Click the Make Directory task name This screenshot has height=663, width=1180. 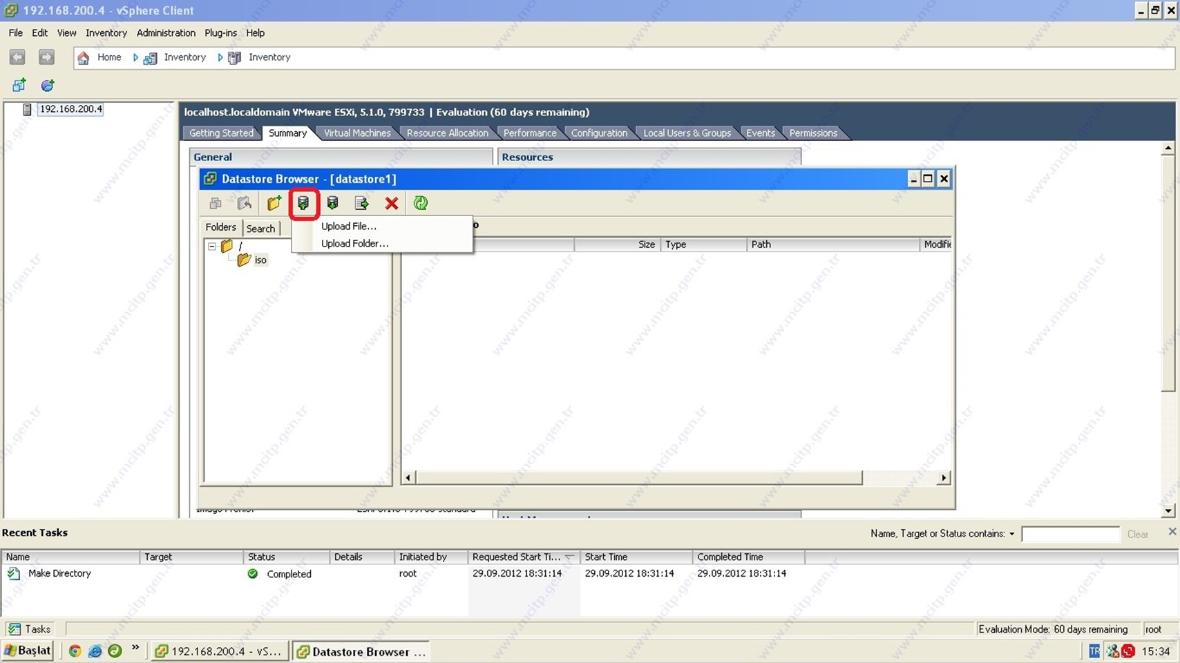(x=59, y=573)
